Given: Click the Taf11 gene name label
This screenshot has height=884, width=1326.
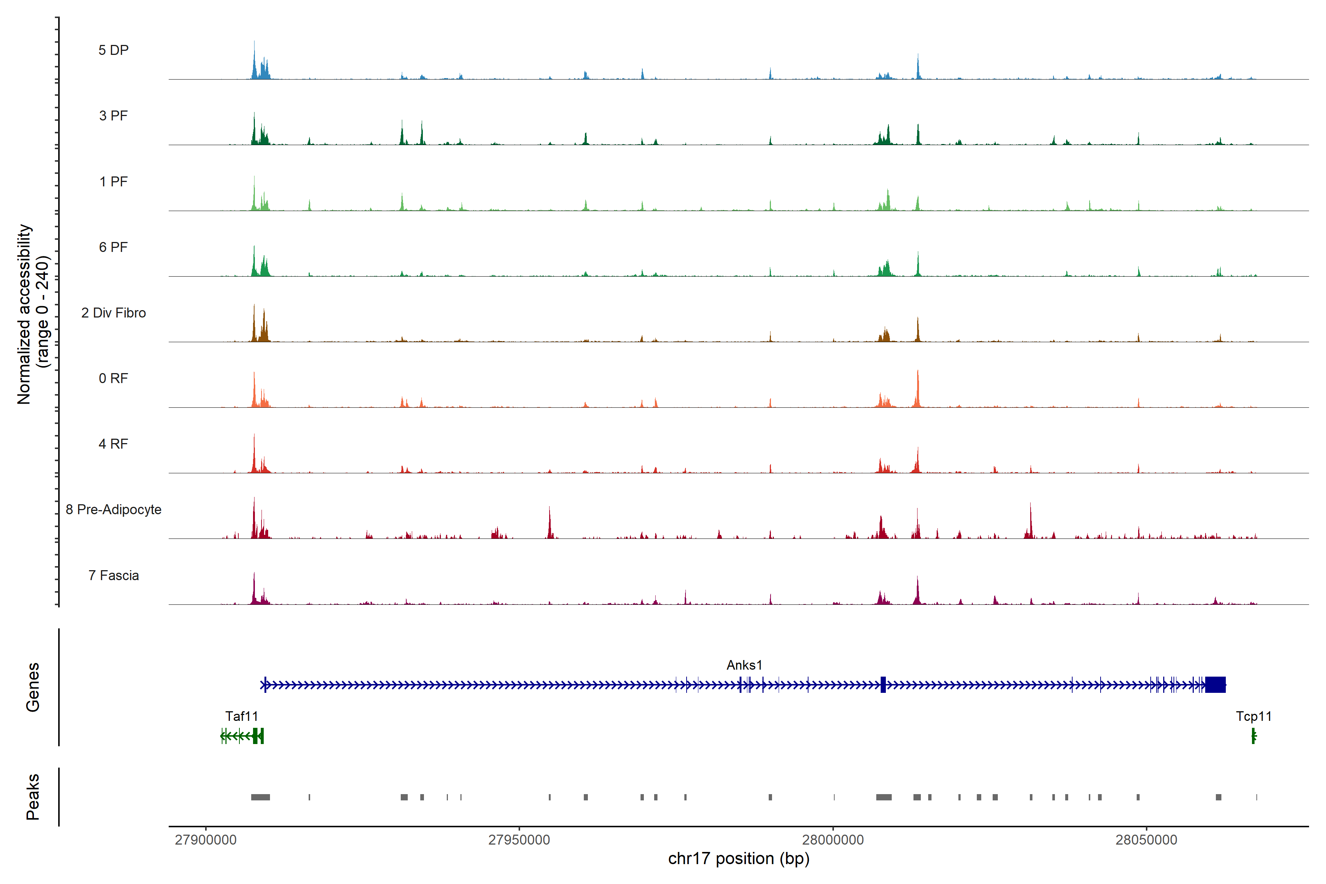Looking at the screenshot, I should [x=241, y=716].
